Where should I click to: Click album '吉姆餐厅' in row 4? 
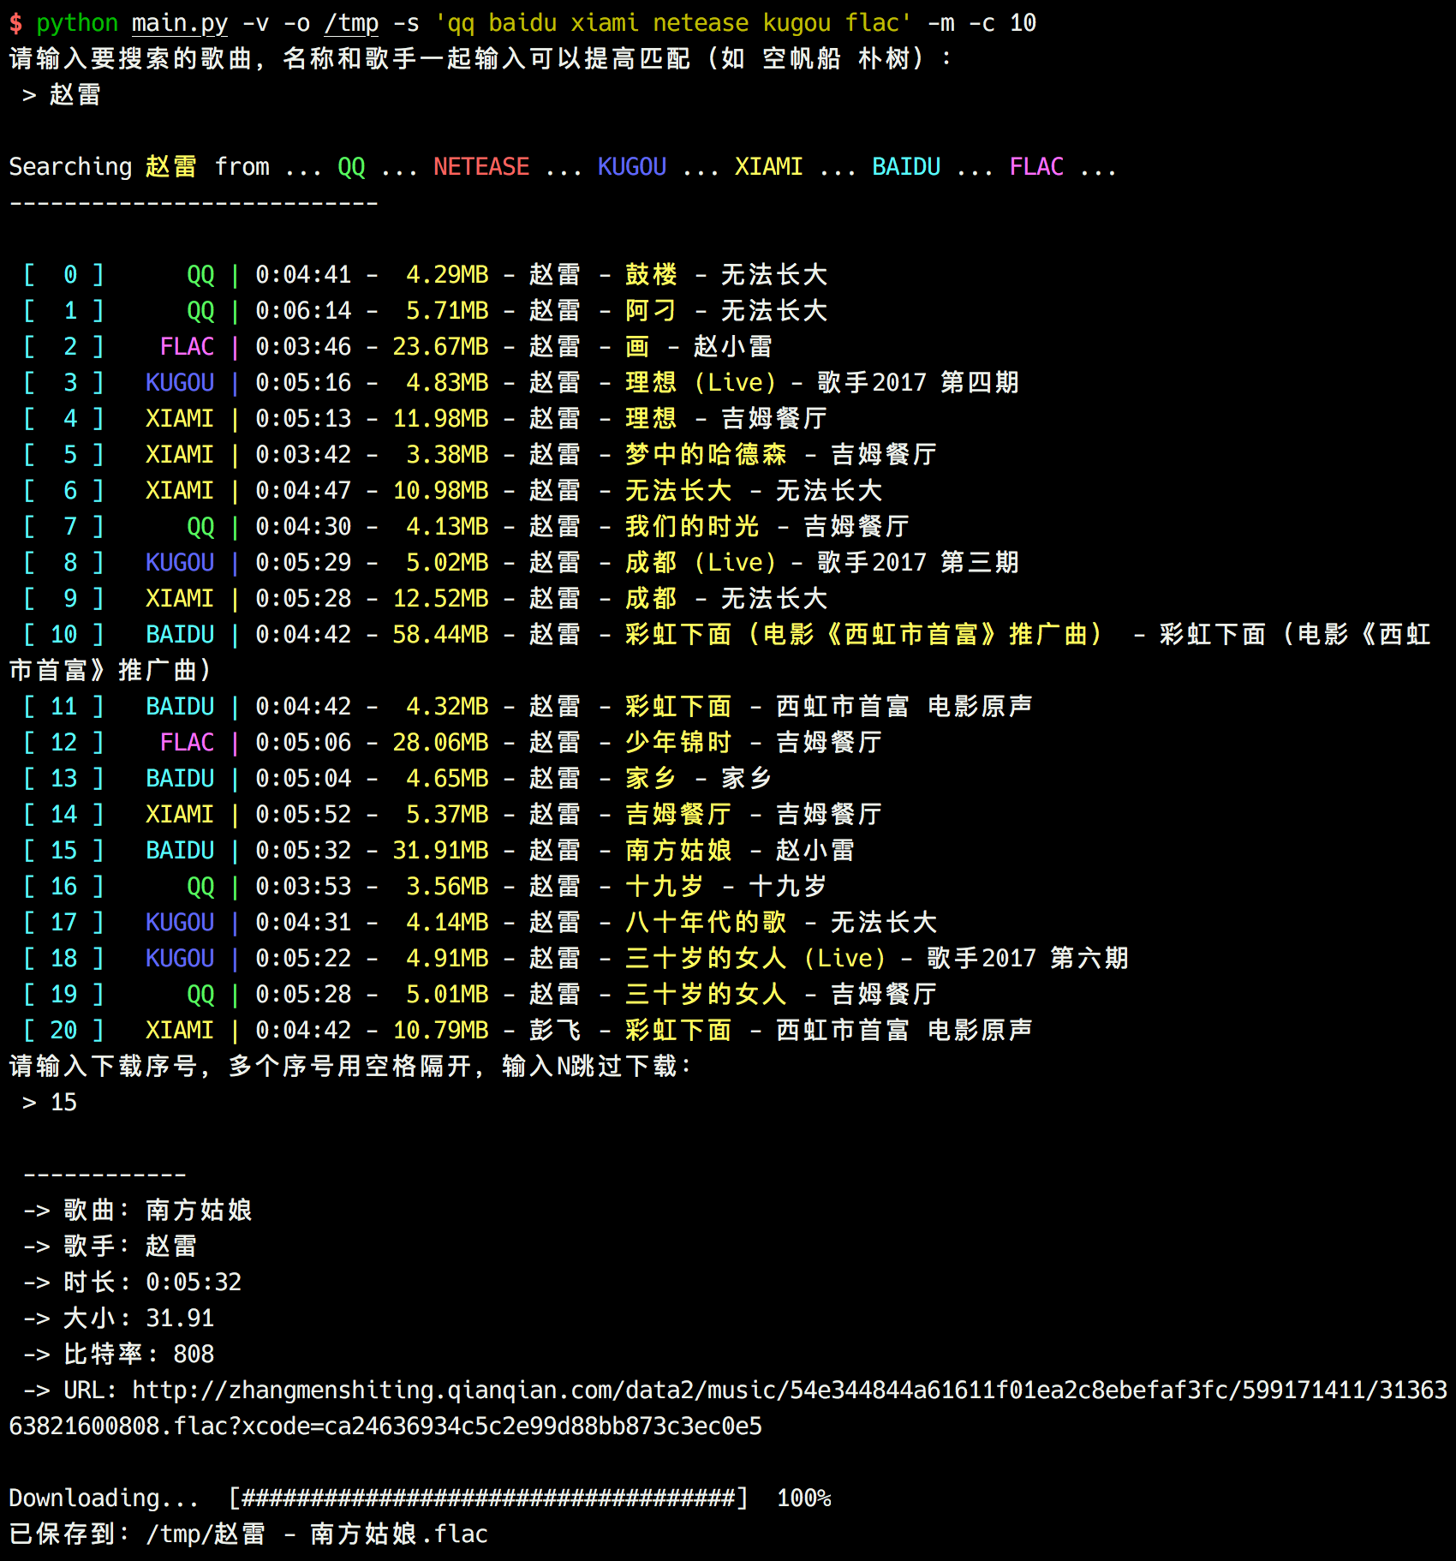click(x=774, y=418)
